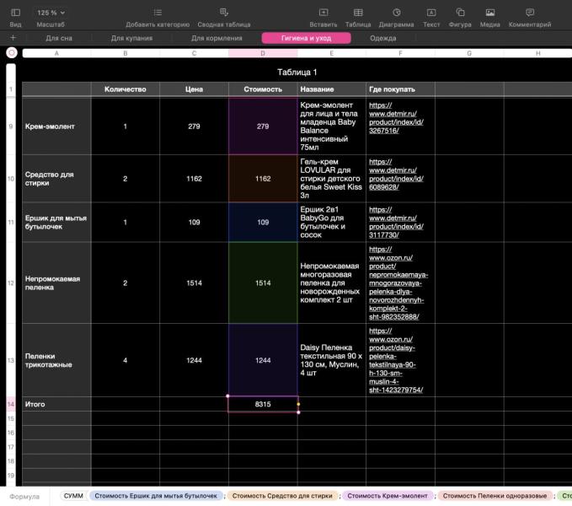Open the detmir link ending 6089628
The image size is (572, 506).
pyautogui.click(x=396, y=175)
